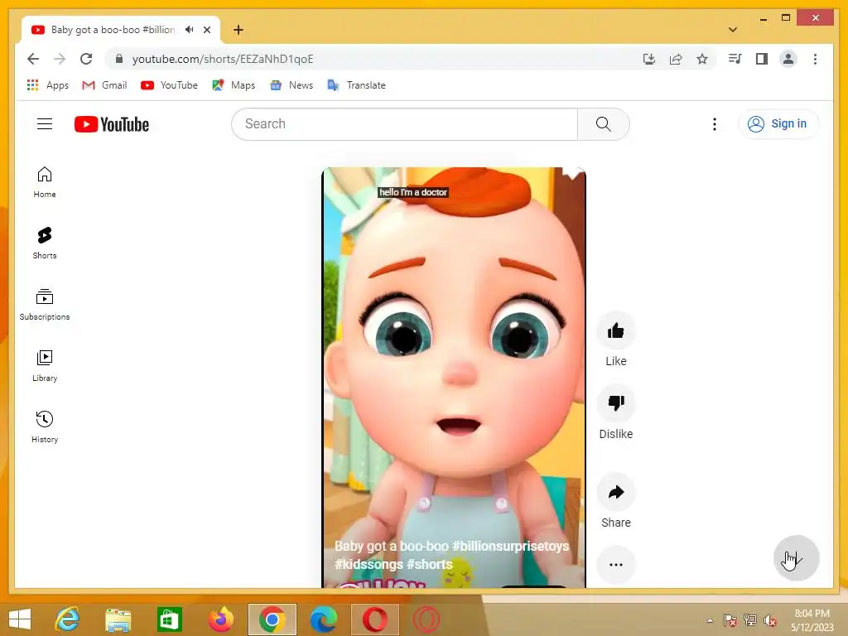Screen dimensions: 848x636
Task: Show hidden system tray icons
Action: (710, 620)
